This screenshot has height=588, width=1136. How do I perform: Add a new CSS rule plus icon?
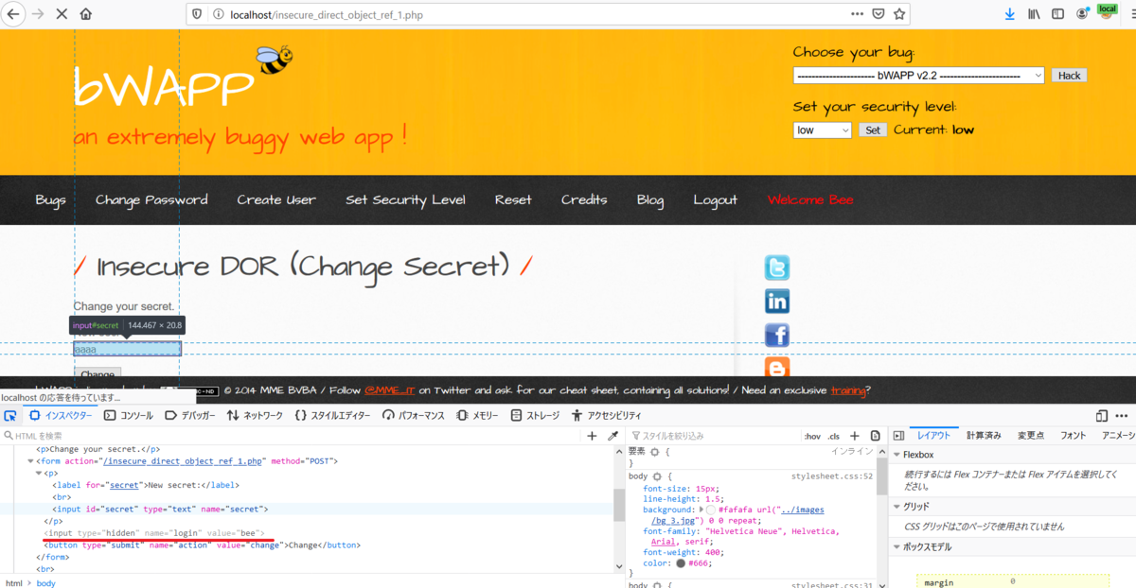[x=853, y=436]
